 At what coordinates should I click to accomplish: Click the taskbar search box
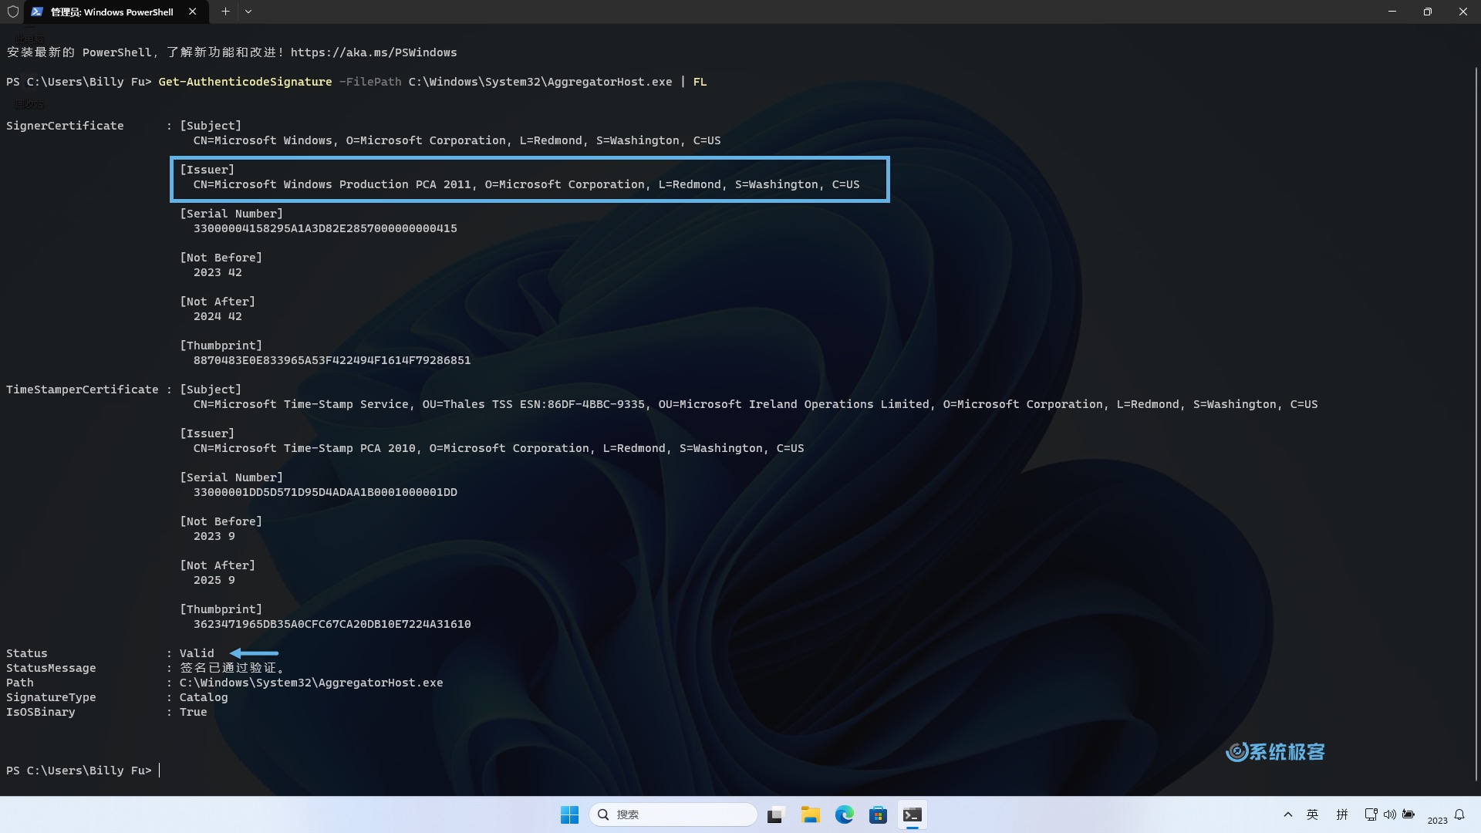(x=673, y=814)
